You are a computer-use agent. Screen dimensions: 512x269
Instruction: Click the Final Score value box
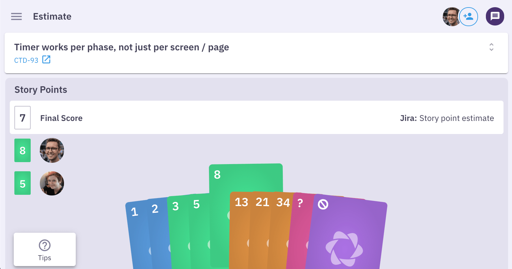click(x=22, y=118)
